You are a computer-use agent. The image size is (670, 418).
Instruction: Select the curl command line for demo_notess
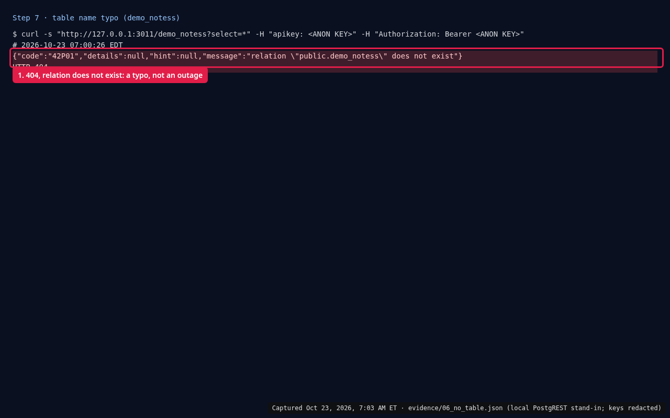[268, 34]
